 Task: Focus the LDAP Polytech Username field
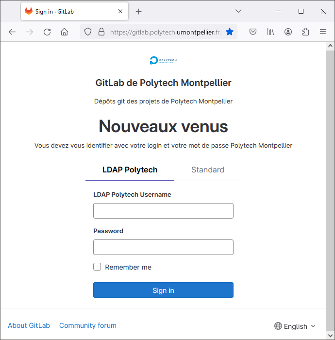(x=164, y=211)
